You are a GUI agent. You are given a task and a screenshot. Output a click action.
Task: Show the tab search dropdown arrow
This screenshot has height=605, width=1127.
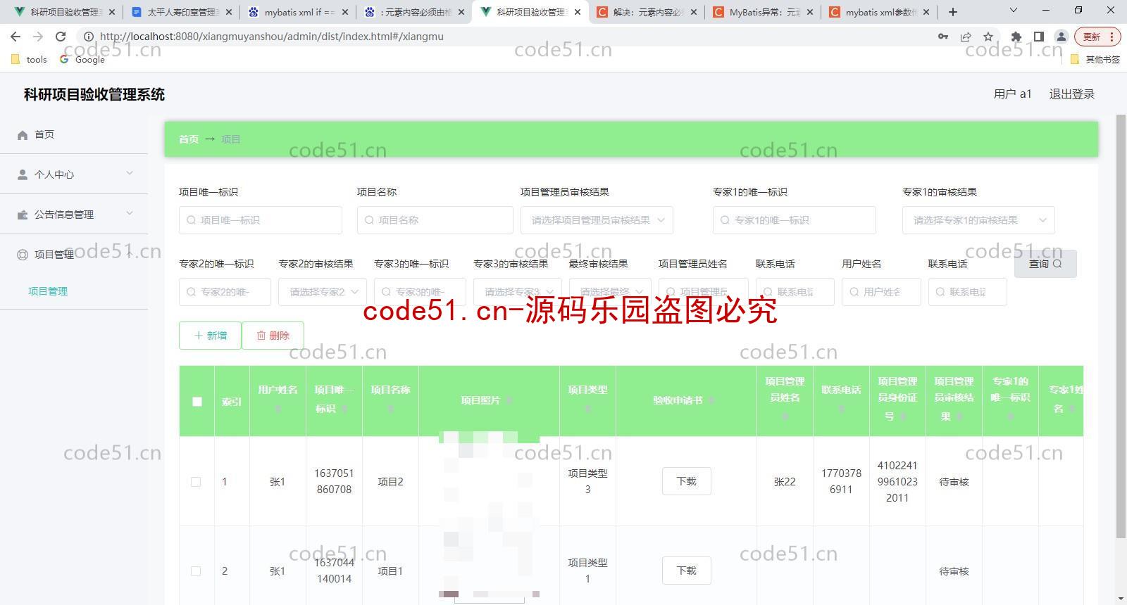click(1014, 11)
